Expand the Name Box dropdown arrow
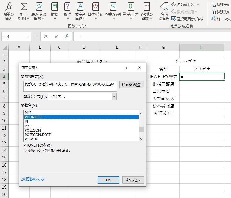The image size is (231, 198). (x=28, y=36)
